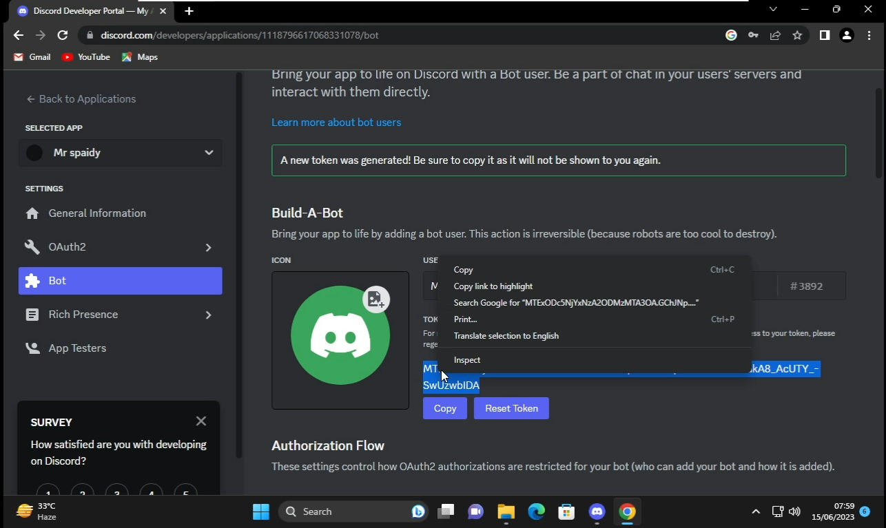Toggle the browser side panel icon
This screenshot has height=528, width=886.
(825, 35)
